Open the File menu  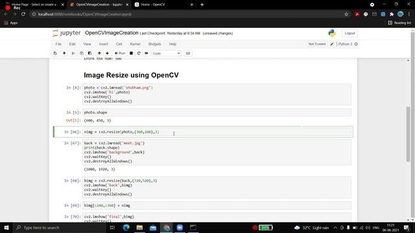[58, 44]
